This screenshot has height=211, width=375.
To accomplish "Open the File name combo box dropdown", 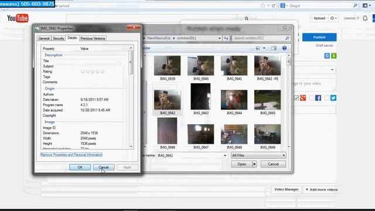I will (x=225, y=155).
